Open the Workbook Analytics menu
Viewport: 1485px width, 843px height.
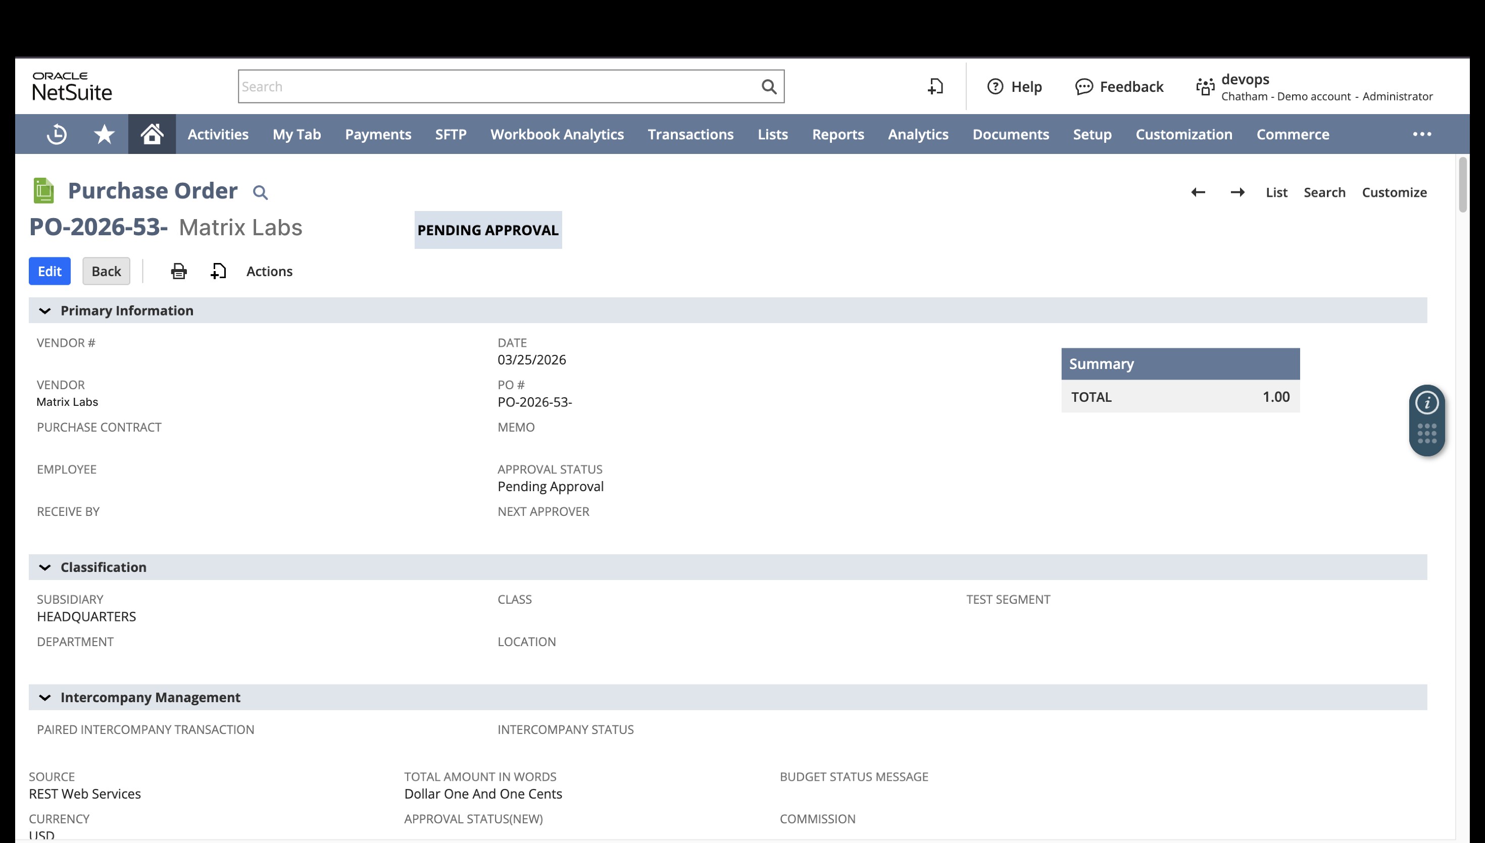pyautogui.click(x=557, y=134)
